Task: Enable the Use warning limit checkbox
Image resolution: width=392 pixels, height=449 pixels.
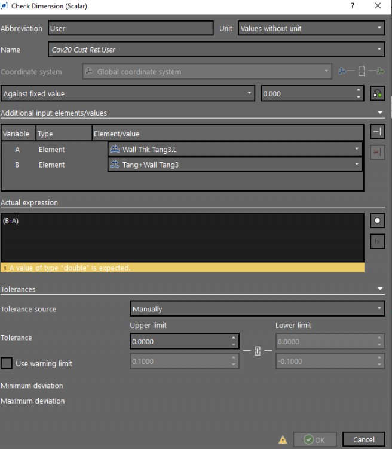Action: pyautogui.click(x=7, y=363)
